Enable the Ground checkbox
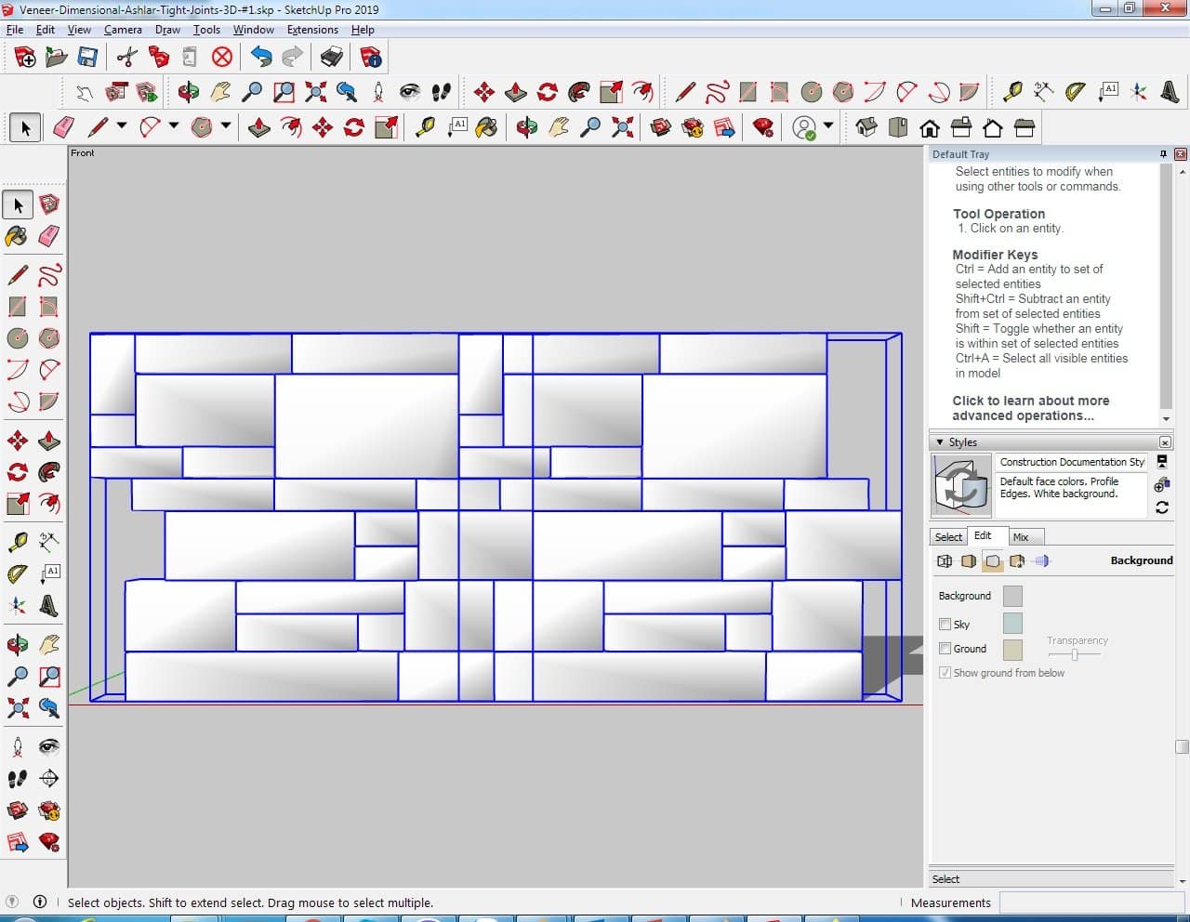Image resolution: width=1190 pixels, height=922 pixels. point(945,649)
